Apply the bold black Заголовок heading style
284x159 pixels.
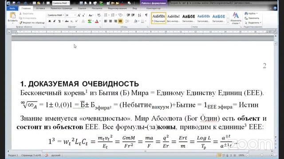click(x=188, y=18)
